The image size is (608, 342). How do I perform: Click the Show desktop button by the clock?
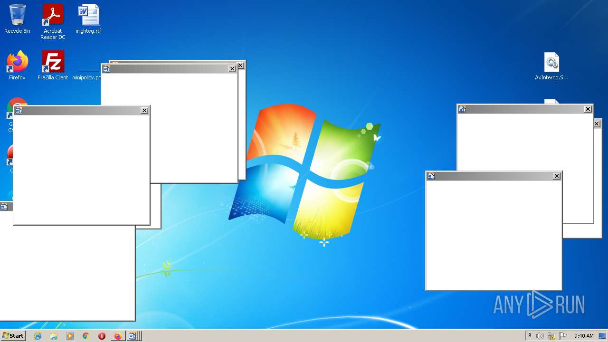pyautogui.click(x=603, y=336)
